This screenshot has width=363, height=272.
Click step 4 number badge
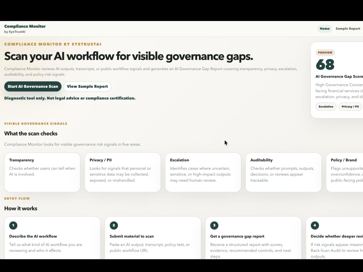point(315,225)
